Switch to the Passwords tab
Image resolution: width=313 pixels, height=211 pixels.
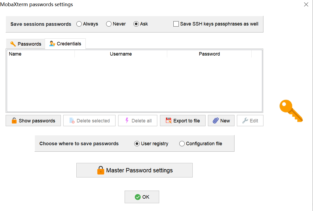pos(25,44)
